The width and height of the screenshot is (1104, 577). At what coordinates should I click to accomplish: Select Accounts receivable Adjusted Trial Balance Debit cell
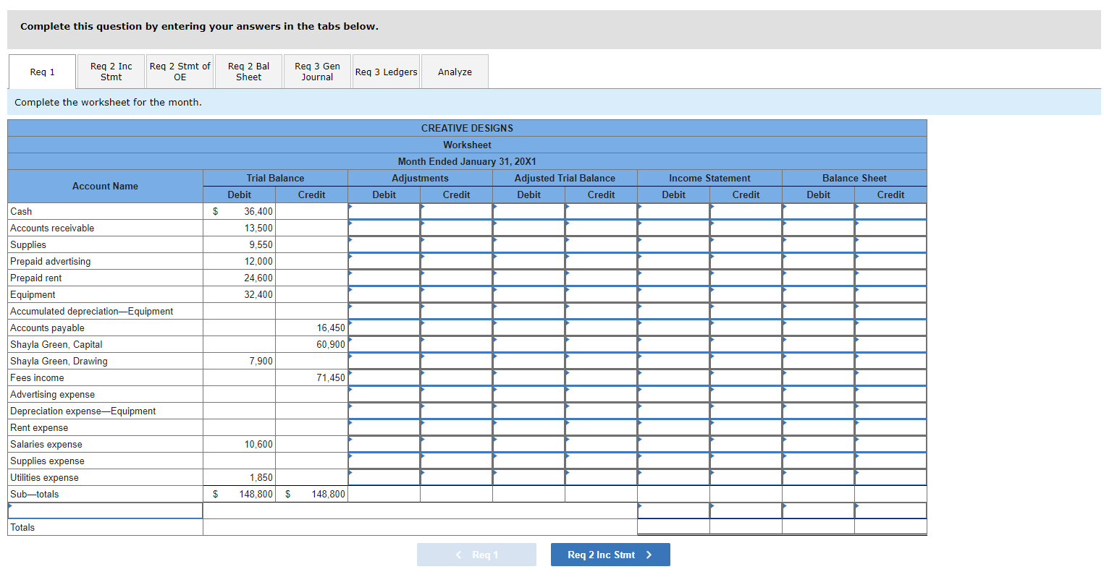[x=528, y=228]
